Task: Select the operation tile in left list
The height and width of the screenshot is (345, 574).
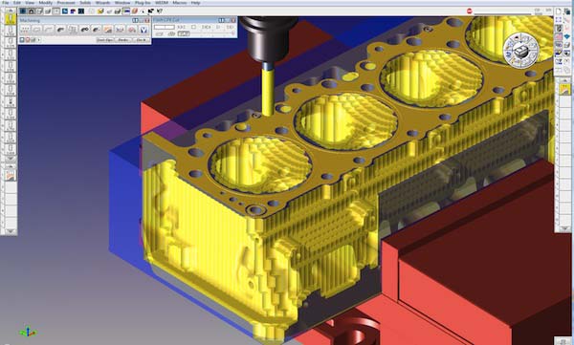Action: [11, 174]
